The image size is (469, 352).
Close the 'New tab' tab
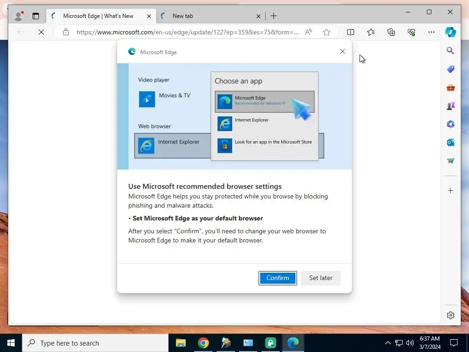(x=258, y=16)
